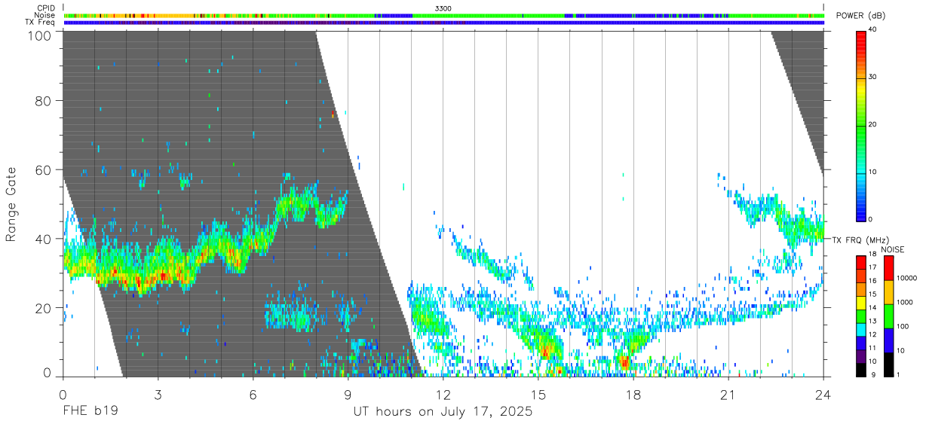Screen dimensions: 926x427
Task: Click the '10000' label on NOISE scale
Action: tap(906, 279)
